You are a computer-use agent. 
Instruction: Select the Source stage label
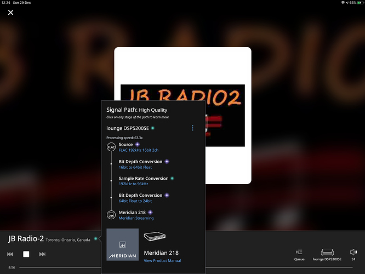tap(126, 145)
